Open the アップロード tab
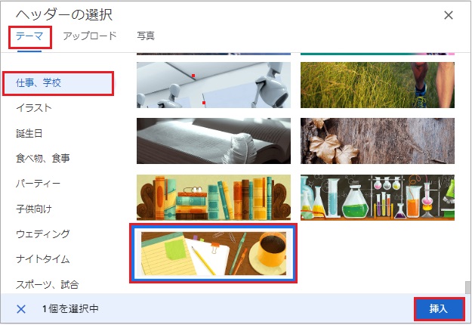 tap(89, 36)
